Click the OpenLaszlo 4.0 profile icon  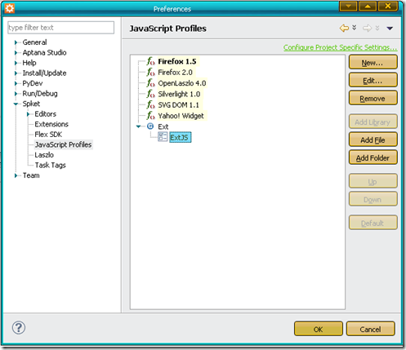[150, 83]
